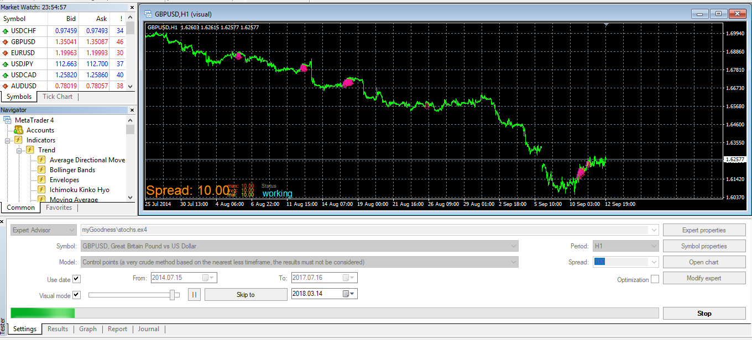Image resolution: width=752 pixels, height=340 pixels.
Task: Click the Moving Average indicator icon
Action: point(41,199)
